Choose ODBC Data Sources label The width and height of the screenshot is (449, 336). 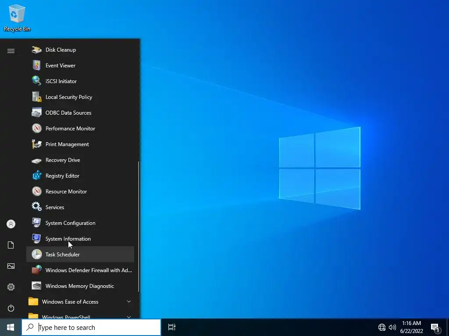tap(68, 112)
